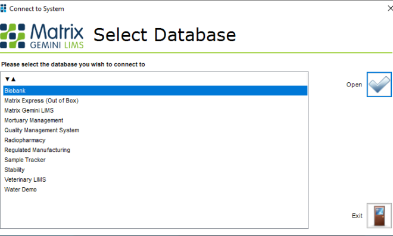Click the Open label text
Image resolution: width=393 pixels, height=236 pixels.
(x=354, y=85)
